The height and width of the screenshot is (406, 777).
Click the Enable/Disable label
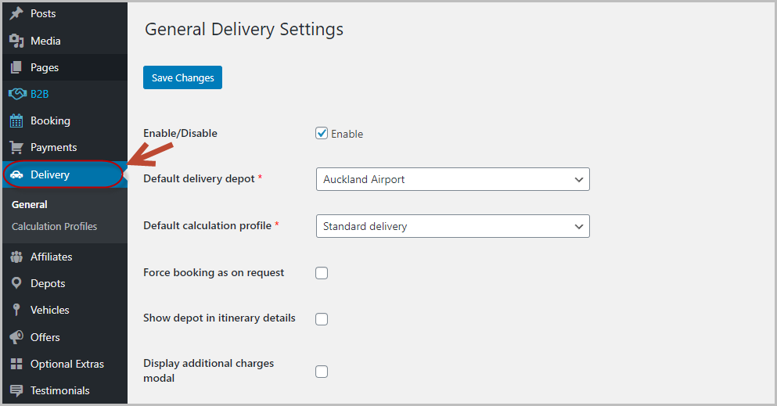[x=181, y=133]
